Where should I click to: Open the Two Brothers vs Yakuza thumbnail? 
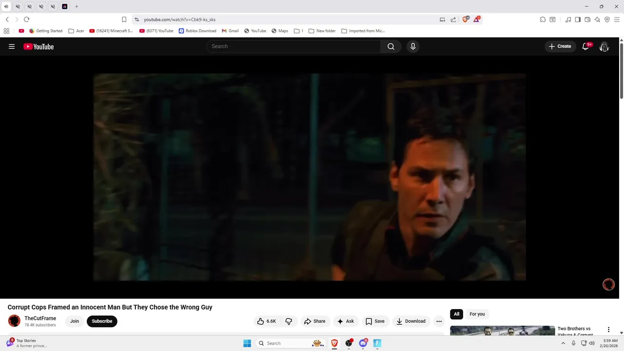click(x=502, y=331)
